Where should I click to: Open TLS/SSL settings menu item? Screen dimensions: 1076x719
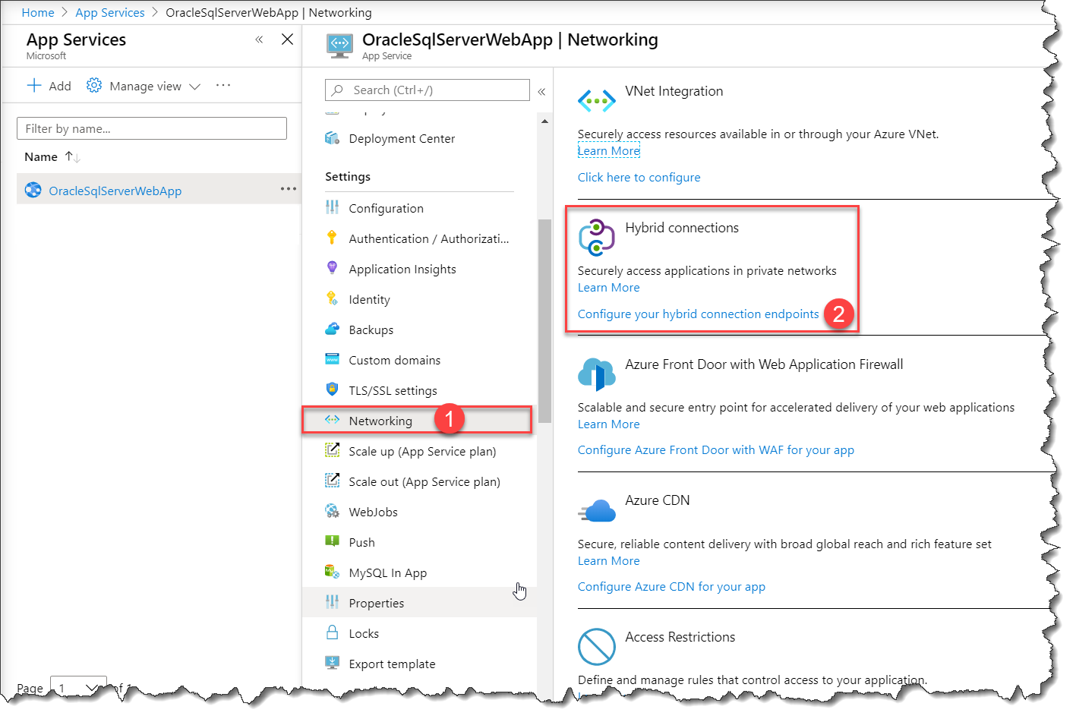pyautogui.click(x=393, y=390)
